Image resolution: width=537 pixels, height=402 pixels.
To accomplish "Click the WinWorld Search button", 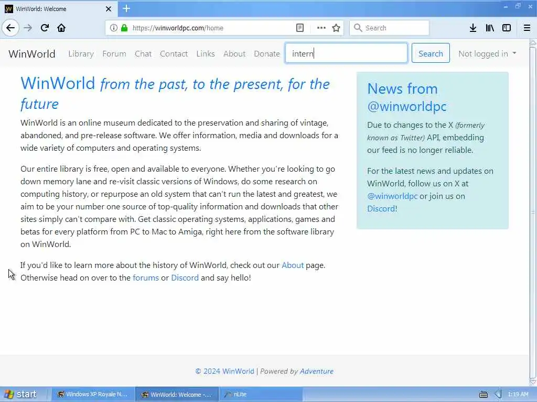I will 431,53.
